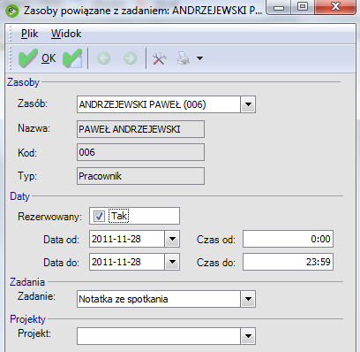360x352 pixels.
Task: Expand the Zadanie dropdown list
Action: [248, 299]
